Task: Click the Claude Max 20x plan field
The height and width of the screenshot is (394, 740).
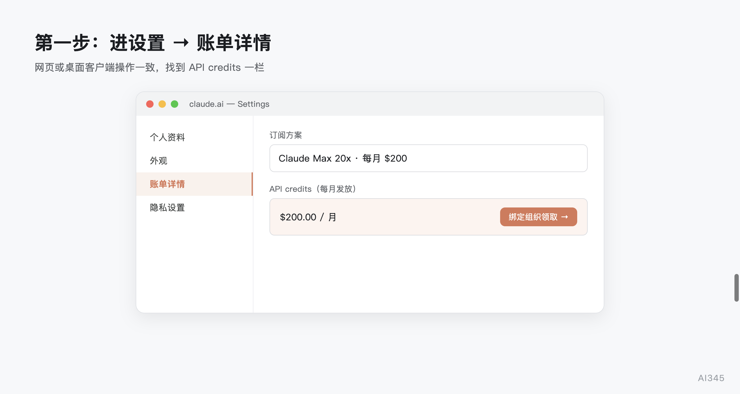Action: (x=428, y=158)
